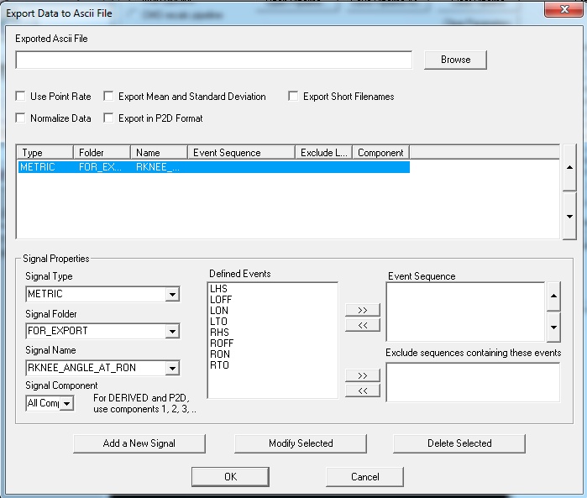Viewport: 587px width, 498px height.
Task: Select LOFF in Defined Events
Action: click(221, 300)
